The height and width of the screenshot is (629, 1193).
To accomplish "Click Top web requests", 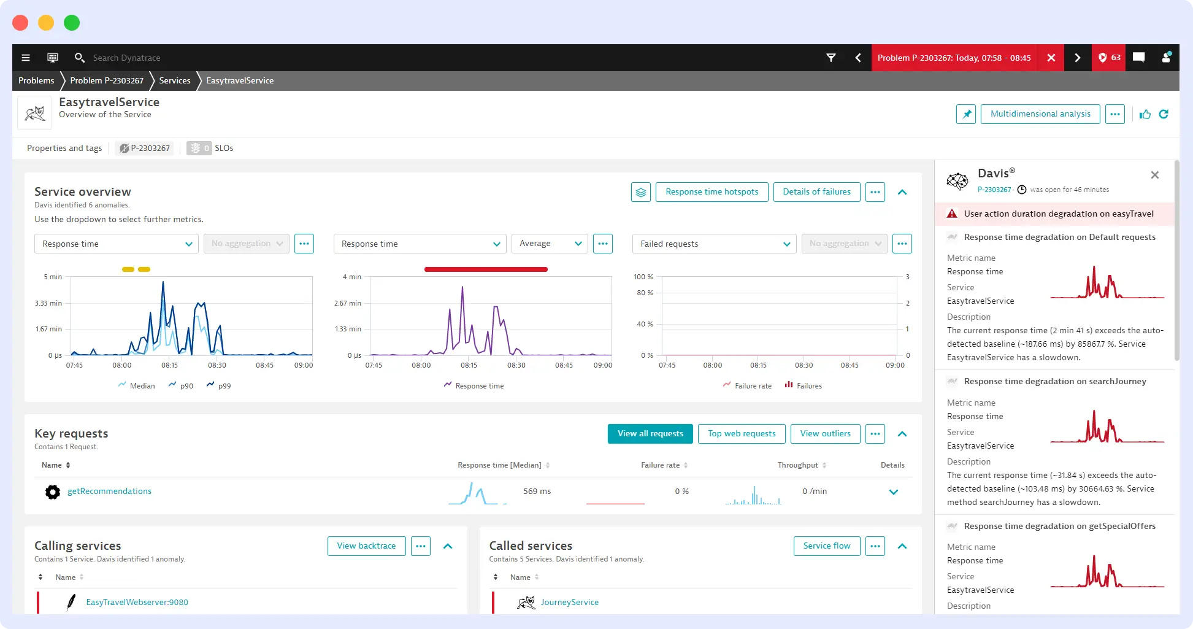I will (742, 434).
